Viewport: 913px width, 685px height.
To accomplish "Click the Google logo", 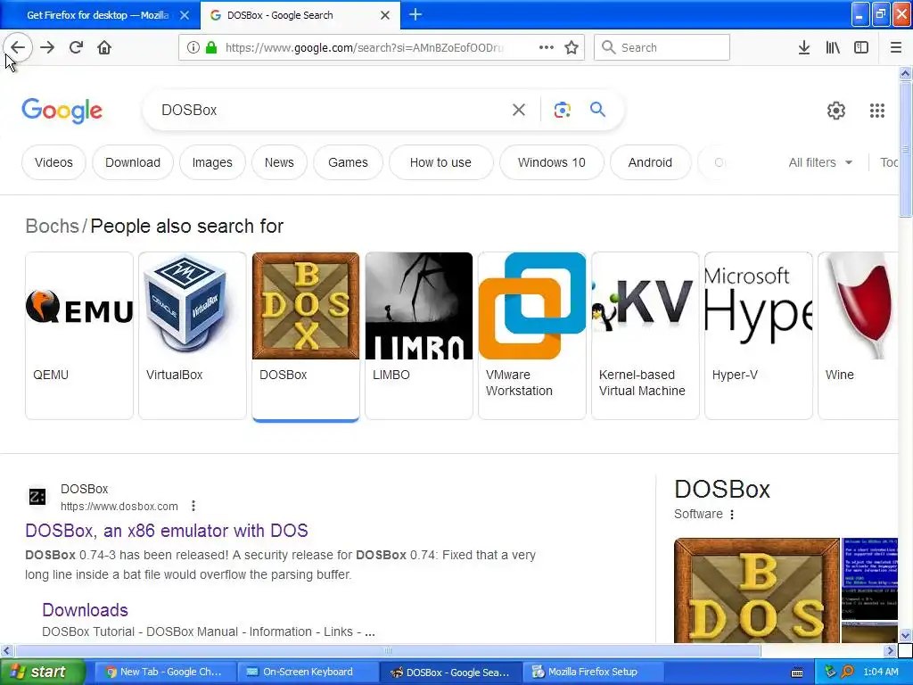I will (62, 111).
